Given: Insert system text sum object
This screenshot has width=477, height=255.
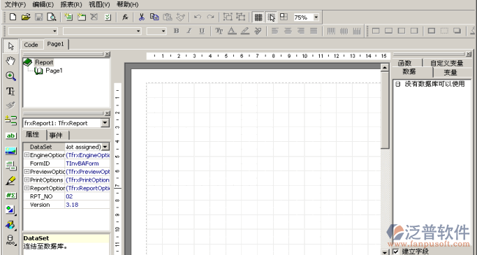Looking at the screenshot, I should pos(10,196).
